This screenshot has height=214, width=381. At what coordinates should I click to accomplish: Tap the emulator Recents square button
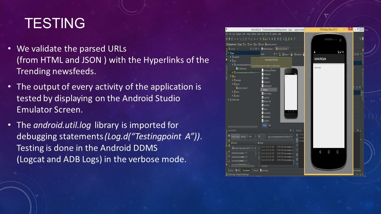point(337,152)
